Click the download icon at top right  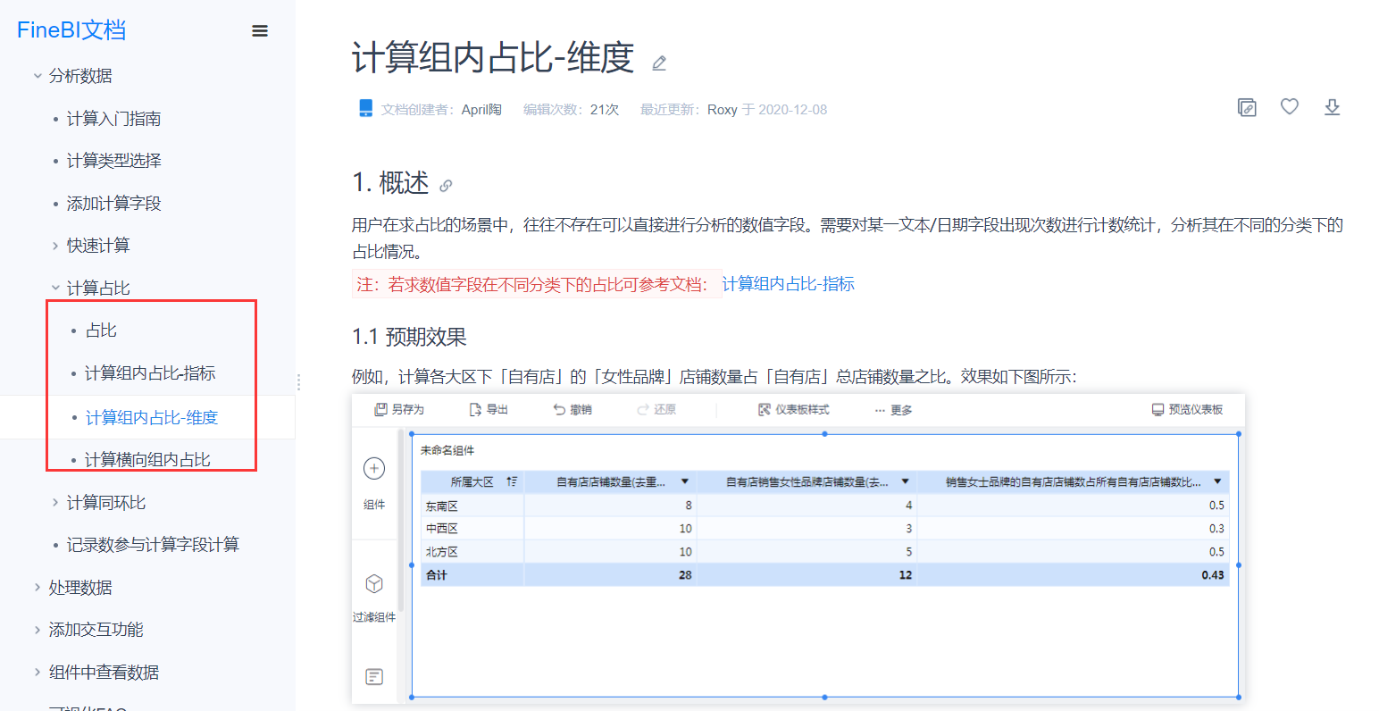point(1332,107)
